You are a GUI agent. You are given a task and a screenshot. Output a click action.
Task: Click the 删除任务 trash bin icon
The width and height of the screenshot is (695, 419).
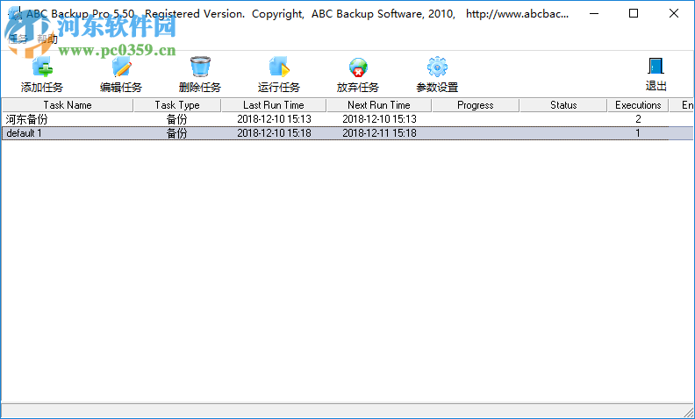pyautogui.click(x=200, y=67)
